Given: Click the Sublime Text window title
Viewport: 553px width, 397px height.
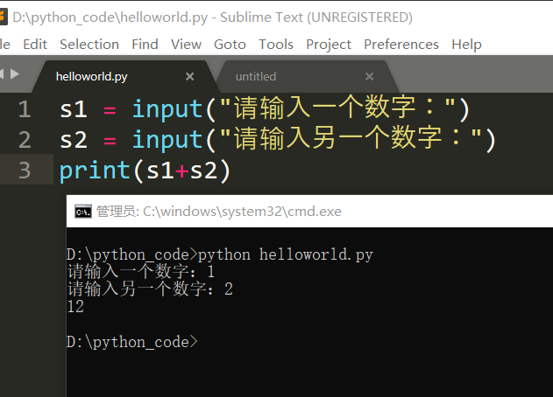Looking at the screenshot, I should point(212,17).
